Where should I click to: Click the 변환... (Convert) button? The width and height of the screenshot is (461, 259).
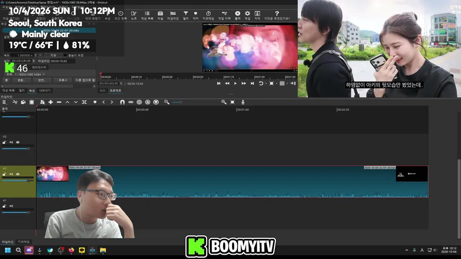tap(21, 80)
